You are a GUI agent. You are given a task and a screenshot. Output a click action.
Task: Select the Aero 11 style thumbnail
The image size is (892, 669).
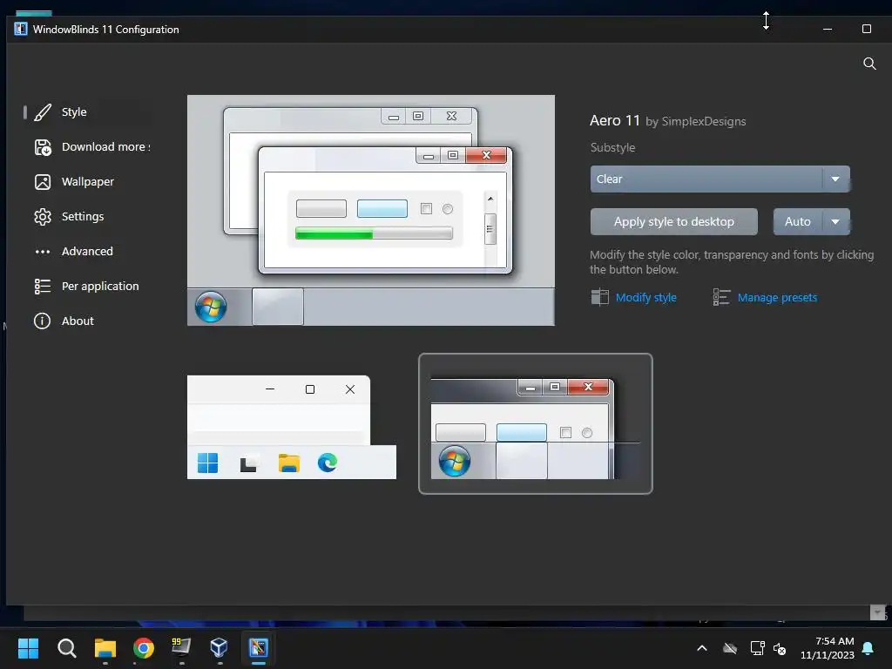536,424
